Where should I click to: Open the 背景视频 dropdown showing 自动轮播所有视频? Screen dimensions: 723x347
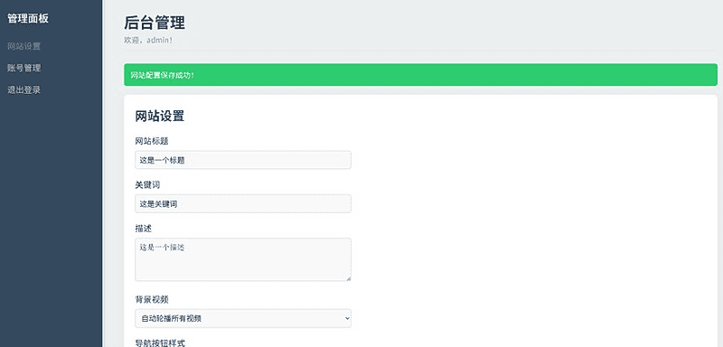[x=243, y=318]
